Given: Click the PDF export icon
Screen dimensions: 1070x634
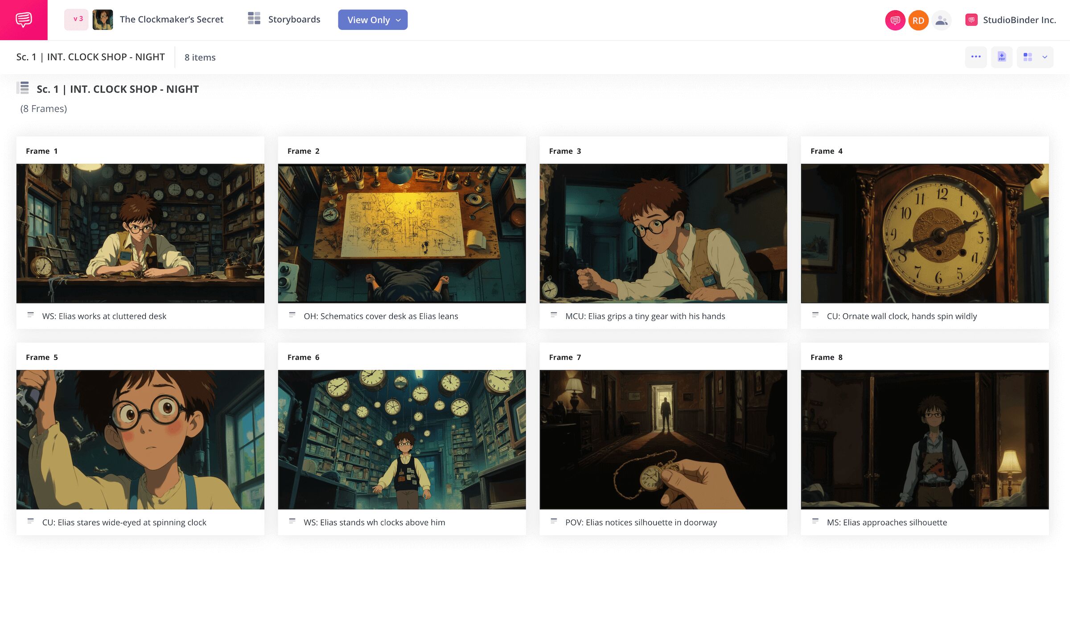Looking at the screenshot, I should [x=1001, y=57].
